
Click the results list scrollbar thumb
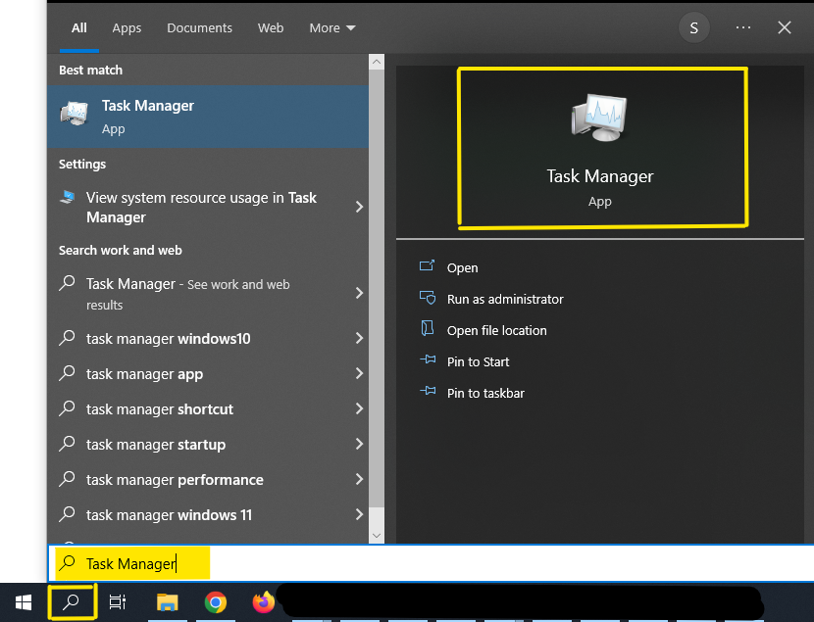(377, 288)
